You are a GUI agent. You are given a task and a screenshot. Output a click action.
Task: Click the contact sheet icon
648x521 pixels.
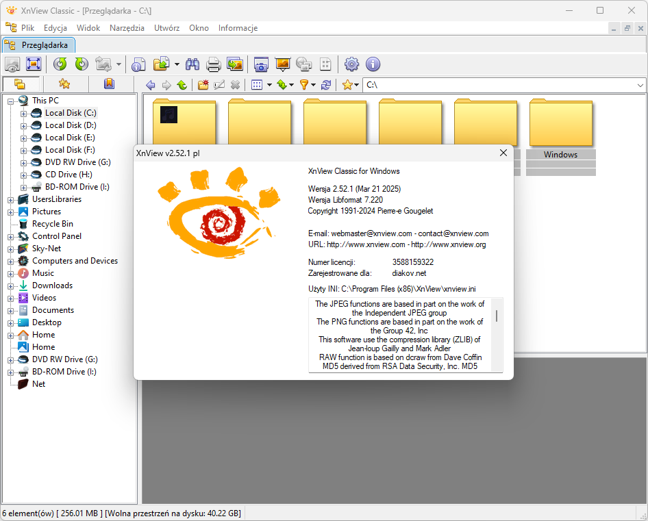pos(325,64)
